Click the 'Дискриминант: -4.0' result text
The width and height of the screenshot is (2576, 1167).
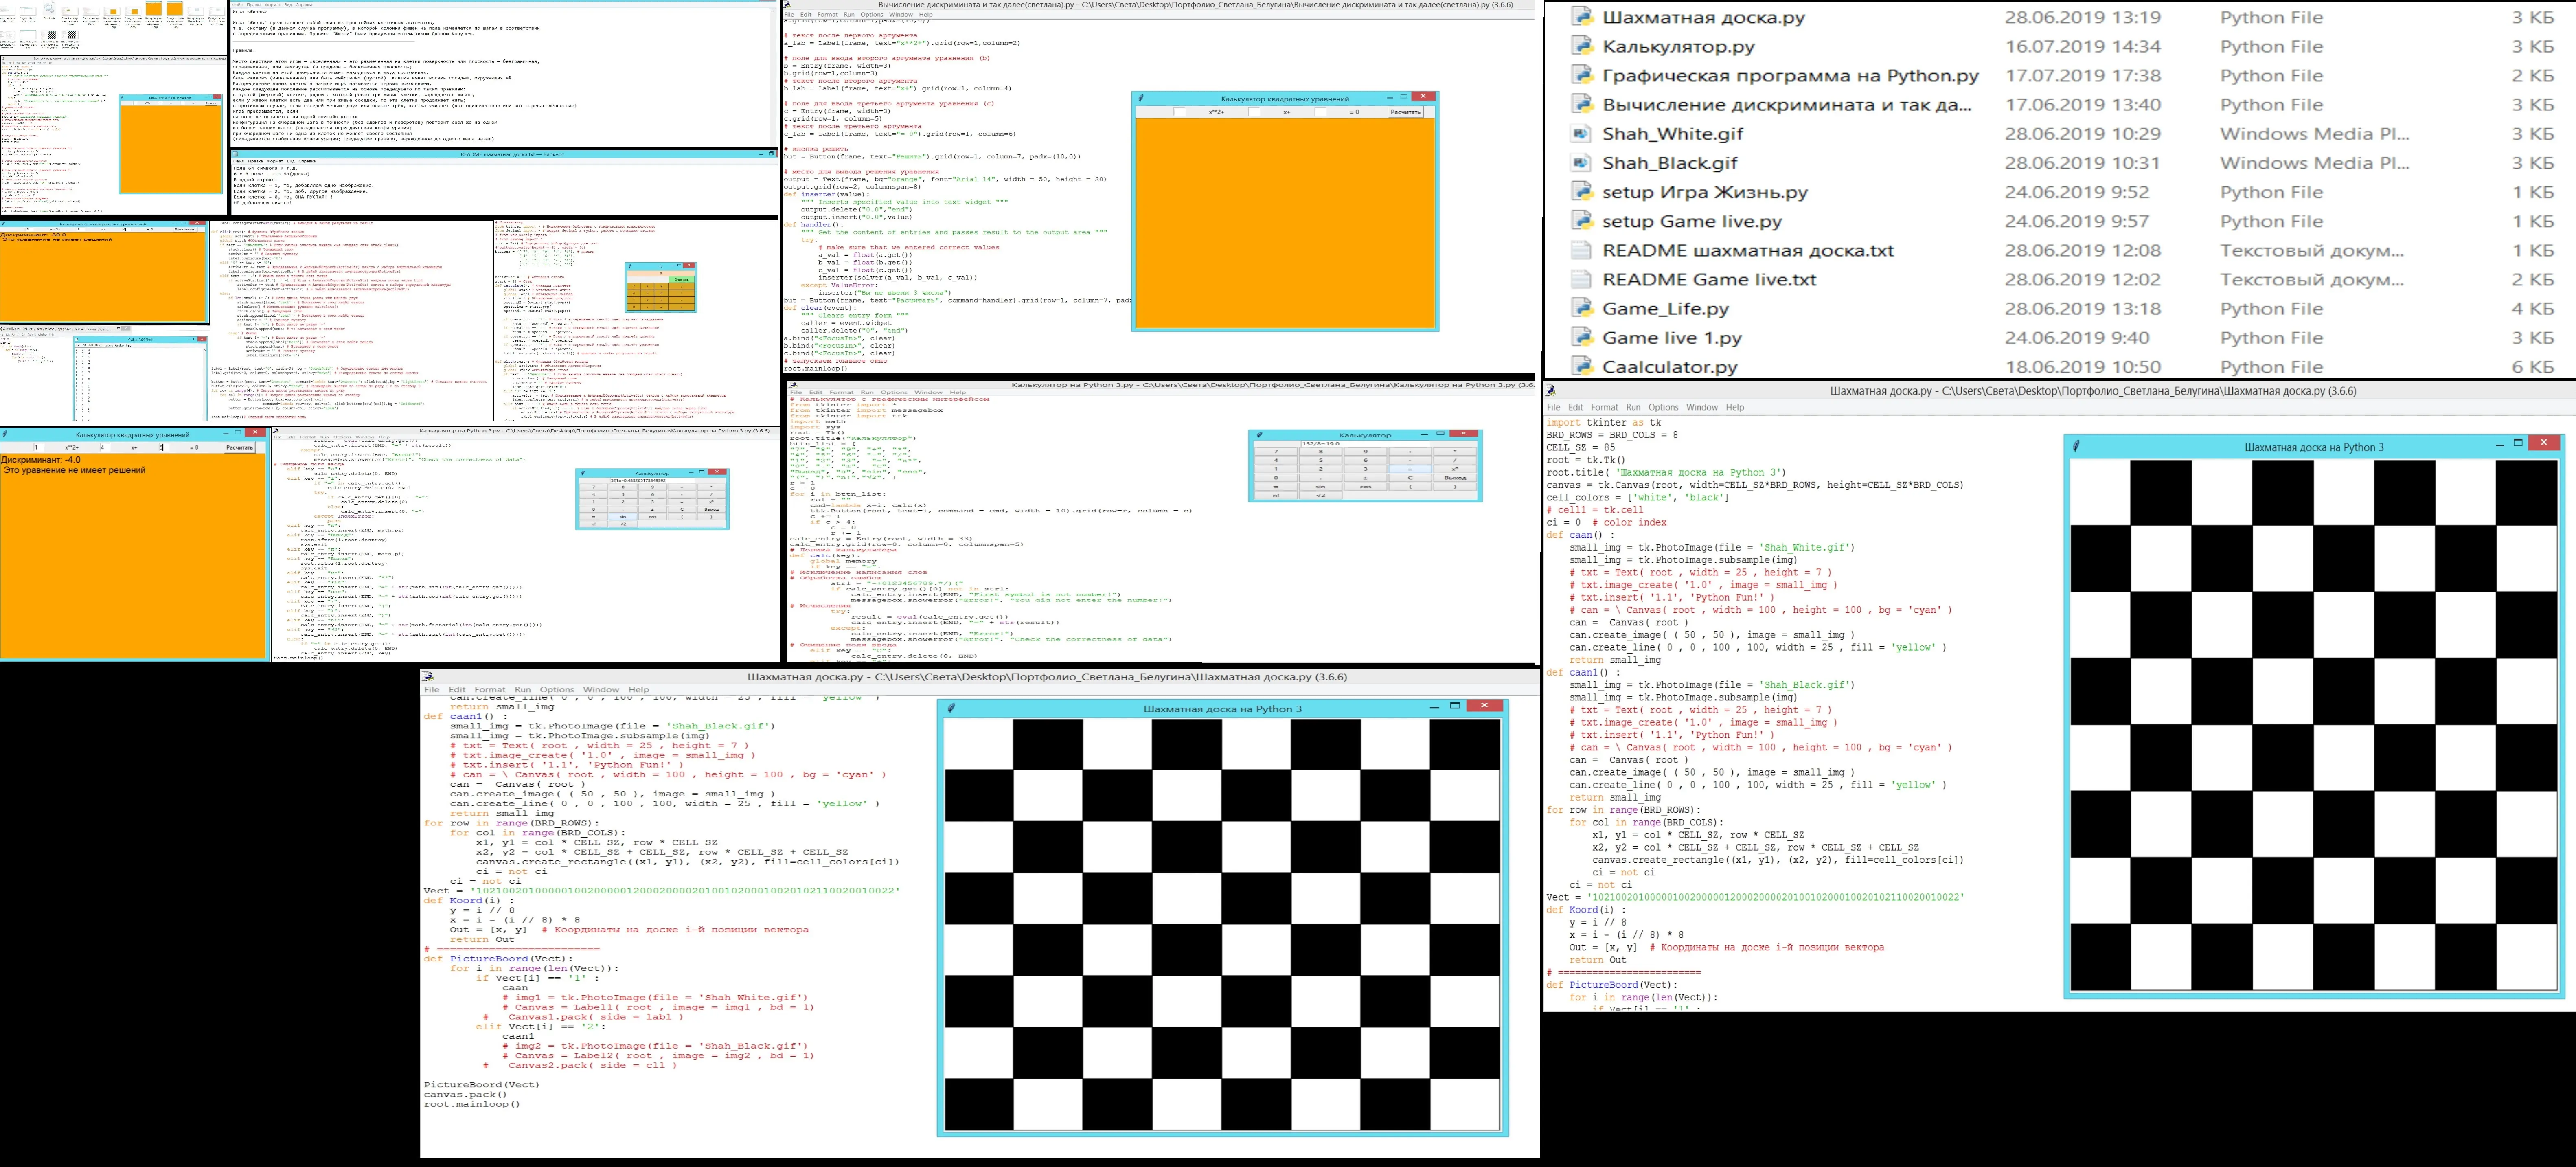point(41,460)
